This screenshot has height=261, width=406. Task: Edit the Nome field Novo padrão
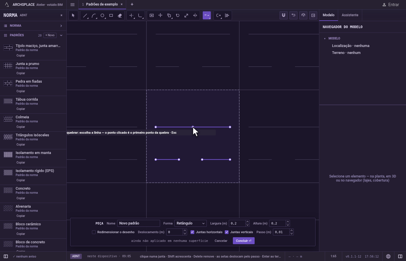pyautogui.click(x=138, y=223)
